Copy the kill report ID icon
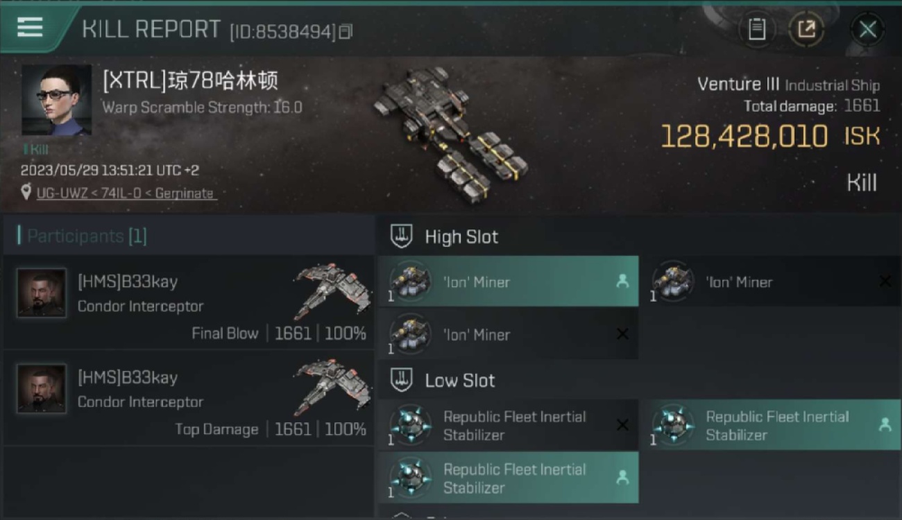 [x=346, y=31]
